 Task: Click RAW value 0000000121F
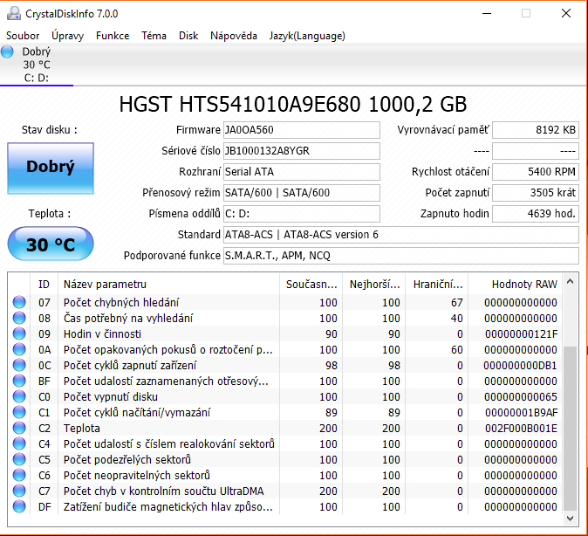pyautogui.click(x=521, y=334)
